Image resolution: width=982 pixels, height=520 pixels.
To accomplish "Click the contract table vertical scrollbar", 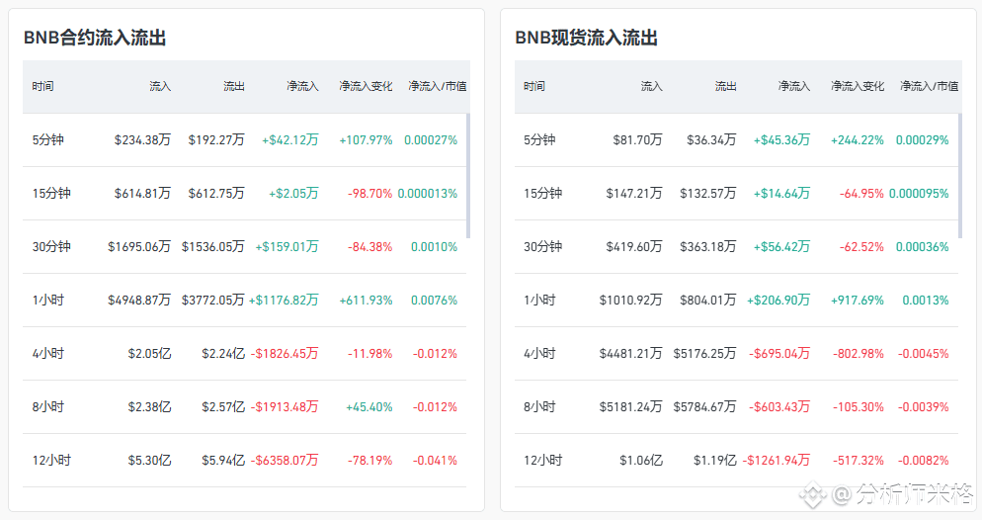I will (468, 176).
